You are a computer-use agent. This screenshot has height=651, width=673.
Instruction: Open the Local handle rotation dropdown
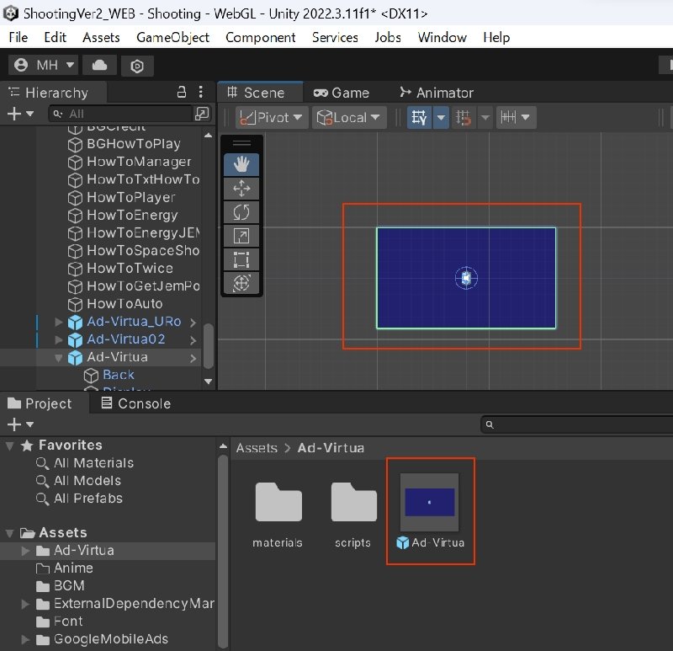(348, 118)
